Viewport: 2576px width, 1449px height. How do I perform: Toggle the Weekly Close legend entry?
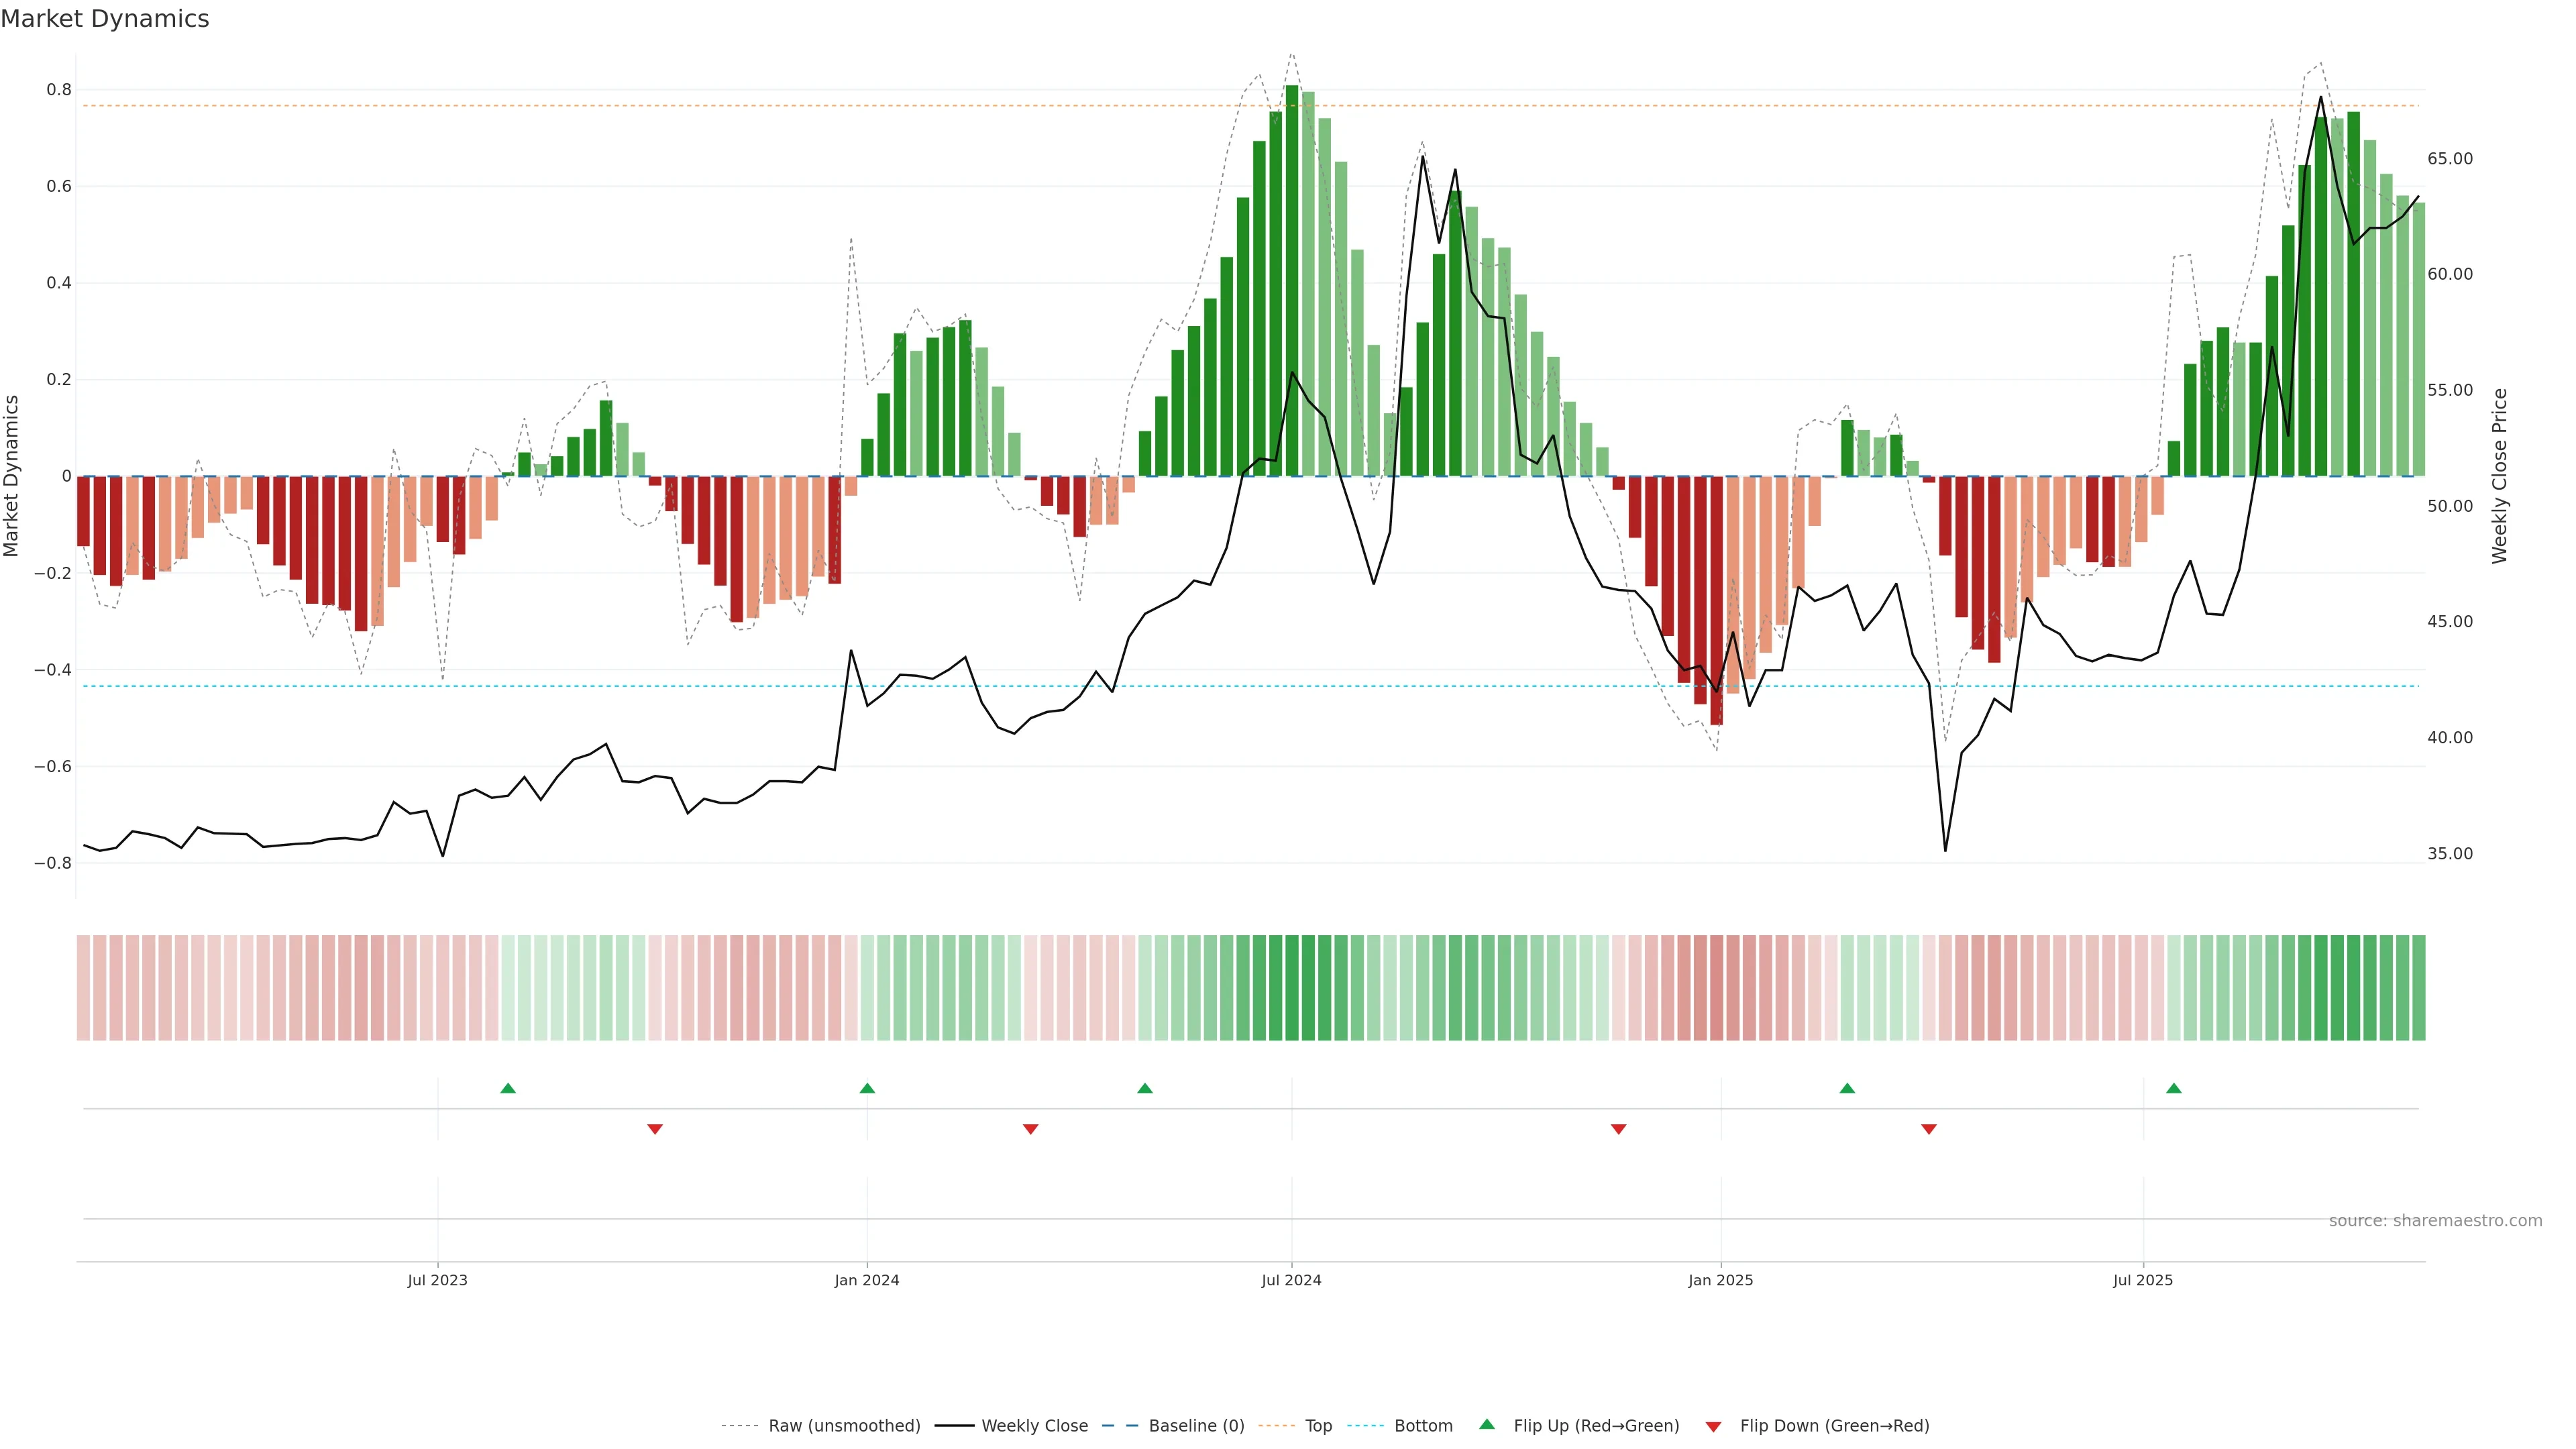coord(1034,1426)
